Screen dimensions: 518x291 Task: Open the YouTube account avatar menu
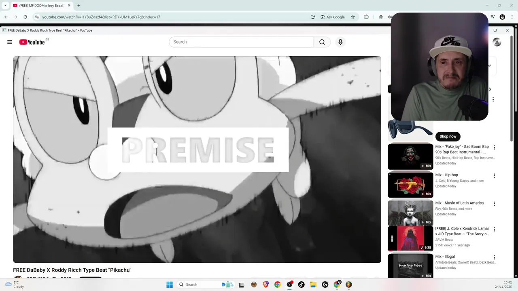pyautogui.click(x=497, y=42)
